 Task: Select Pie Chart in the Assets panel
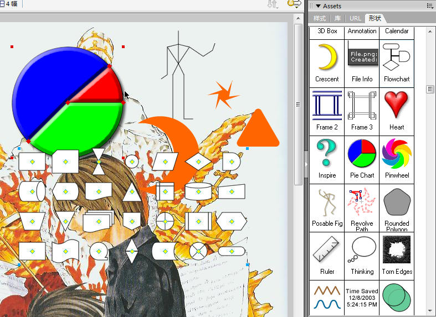(x=362, y=160)
